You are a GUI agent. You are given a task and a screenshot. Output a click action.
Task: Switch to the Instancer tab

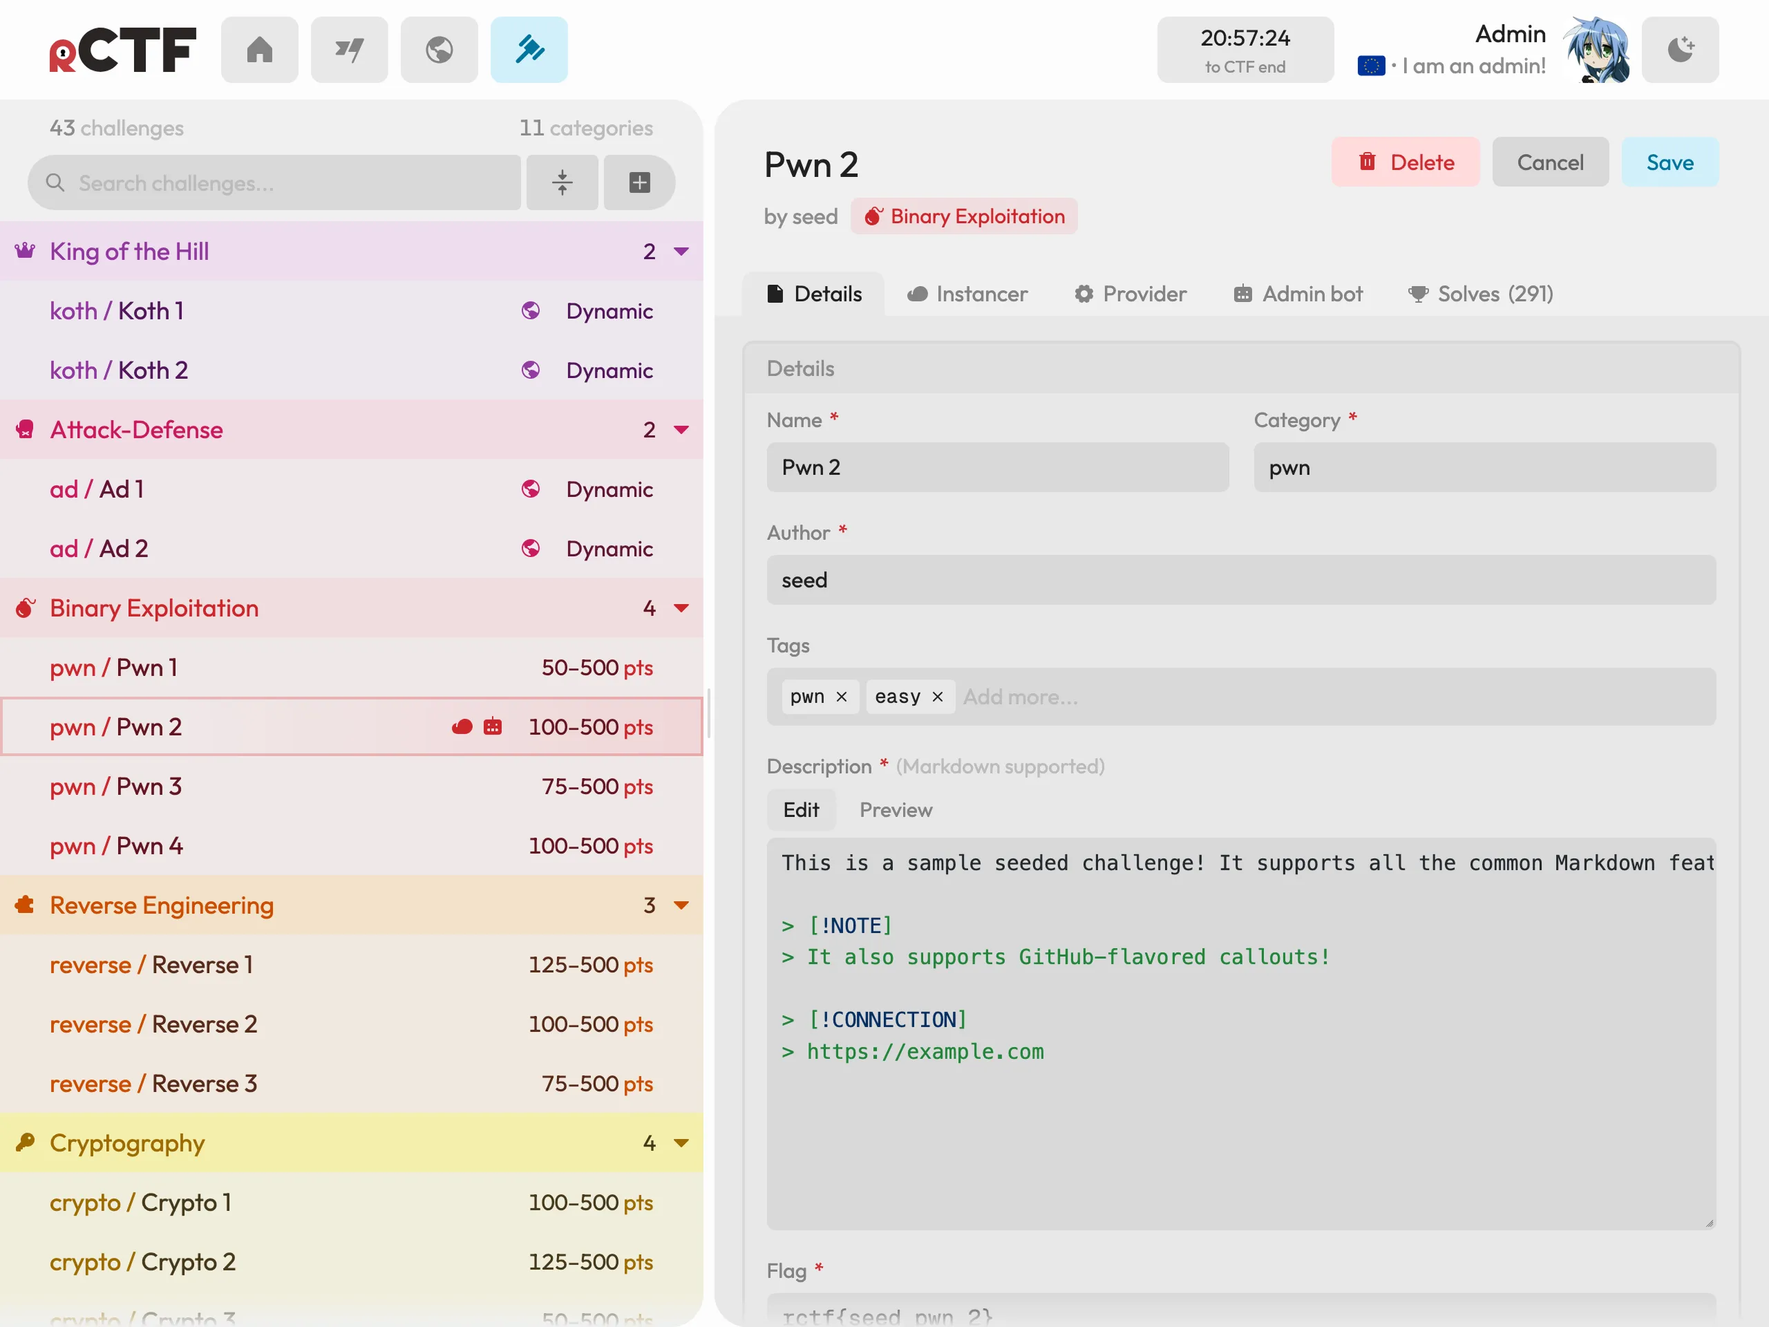coord(967,294)
